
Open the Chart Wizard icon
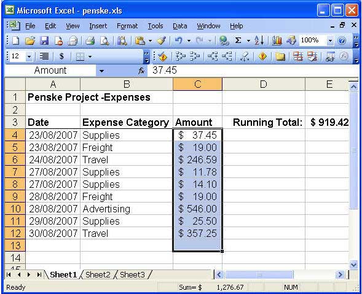click(277, 41)
